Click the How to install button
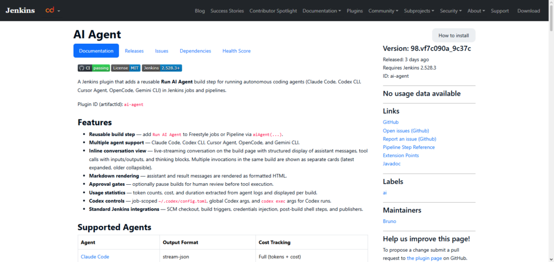 pyautogui.click(x=454, y=35)
